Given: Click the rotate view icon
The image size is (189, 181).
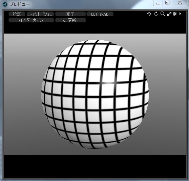Looking at the screenshot, I should 156,14.
